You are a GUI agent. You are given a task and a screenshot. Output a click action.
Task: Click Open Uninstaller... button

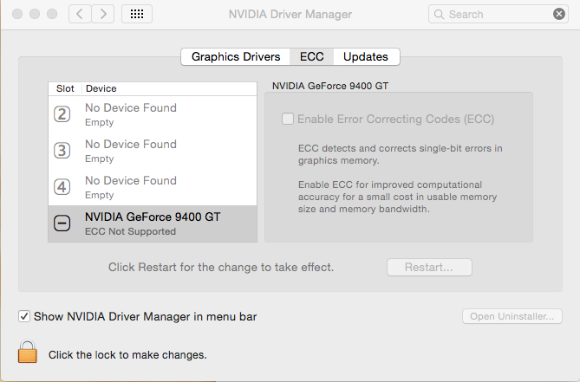click(x=512, y=316)
